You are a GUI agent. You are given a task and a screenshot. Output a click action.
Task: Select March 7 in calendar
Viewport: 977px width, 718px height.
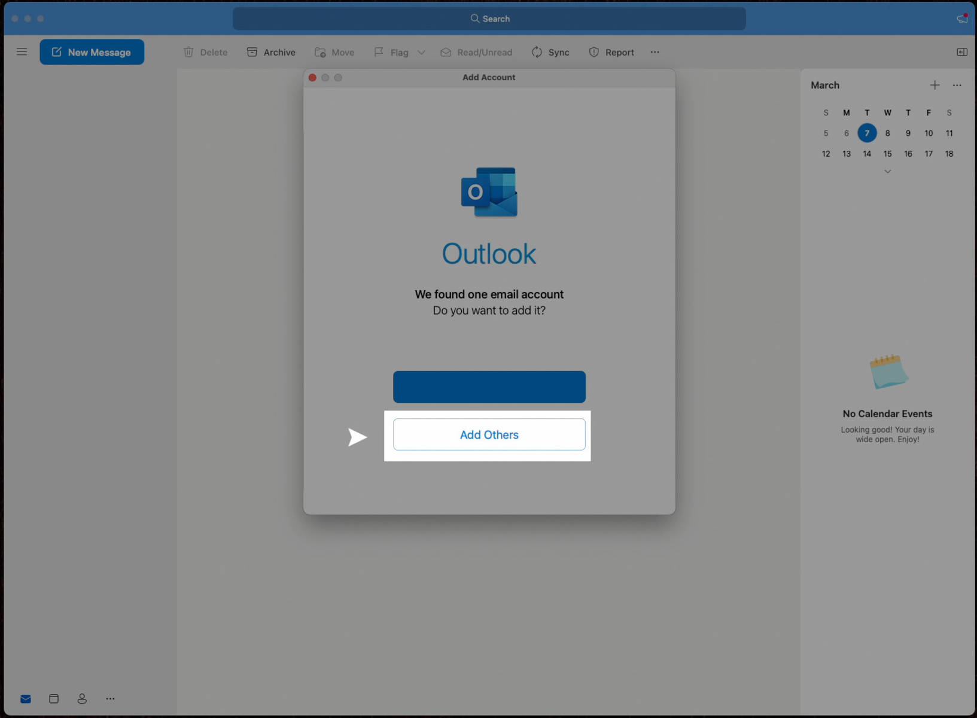pos(867,133)
